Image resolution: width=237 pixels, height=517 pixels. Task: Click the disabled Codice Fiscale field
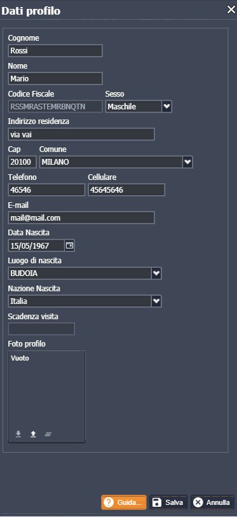coord(55,106)
